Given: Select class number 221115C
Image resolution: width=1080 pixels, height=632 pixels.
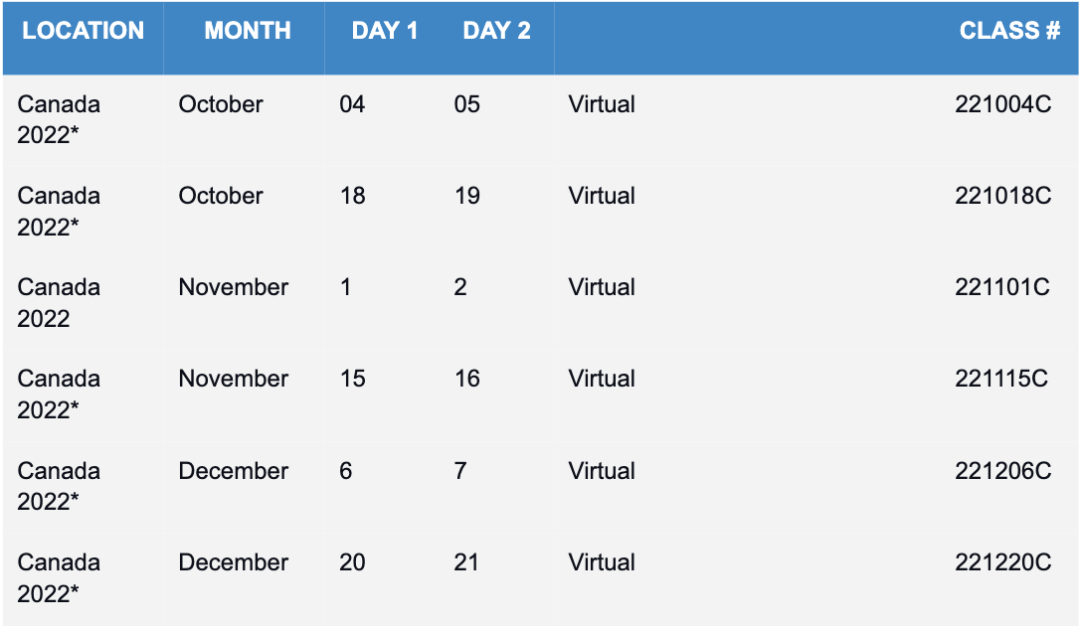Looking at the screenshot, I should pos(1001,378).
